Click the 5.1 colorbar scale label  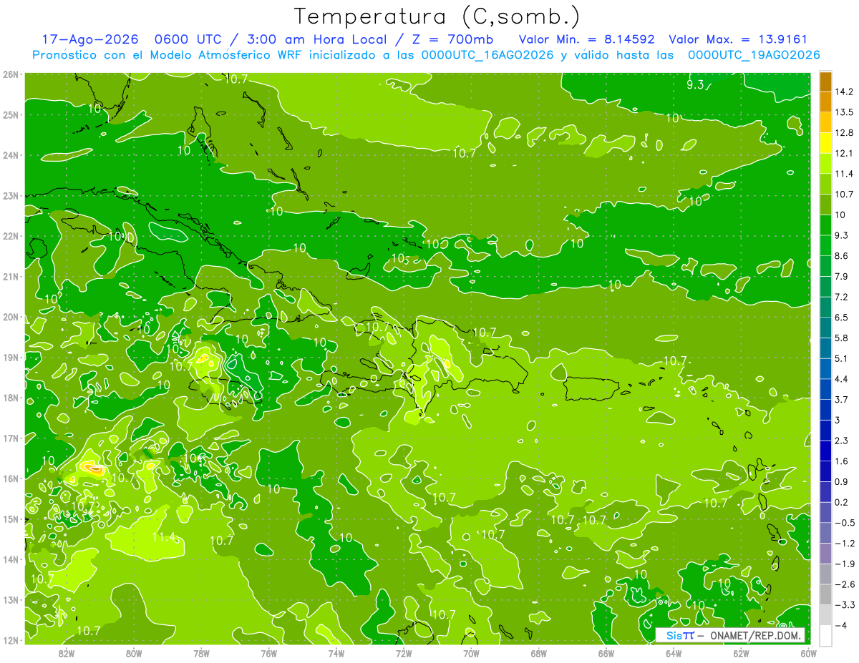pos(841,358)
